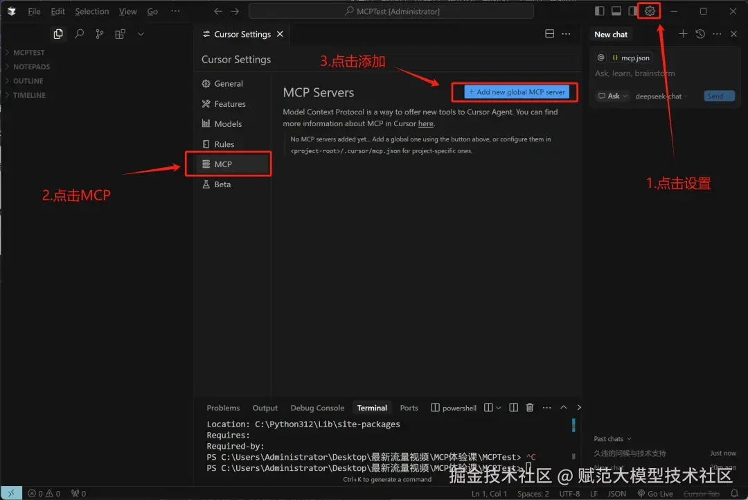Image resolution: width=748 pixels, height=500 pixels.
Task: Click the Go Live status button
Action: (x=655, y=494)
